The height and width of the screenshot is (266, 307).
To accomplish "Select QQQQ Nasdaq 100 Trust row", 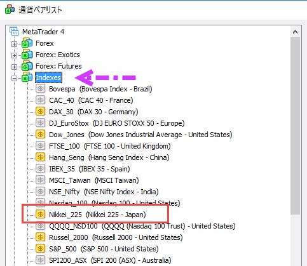I will [142, 226].
